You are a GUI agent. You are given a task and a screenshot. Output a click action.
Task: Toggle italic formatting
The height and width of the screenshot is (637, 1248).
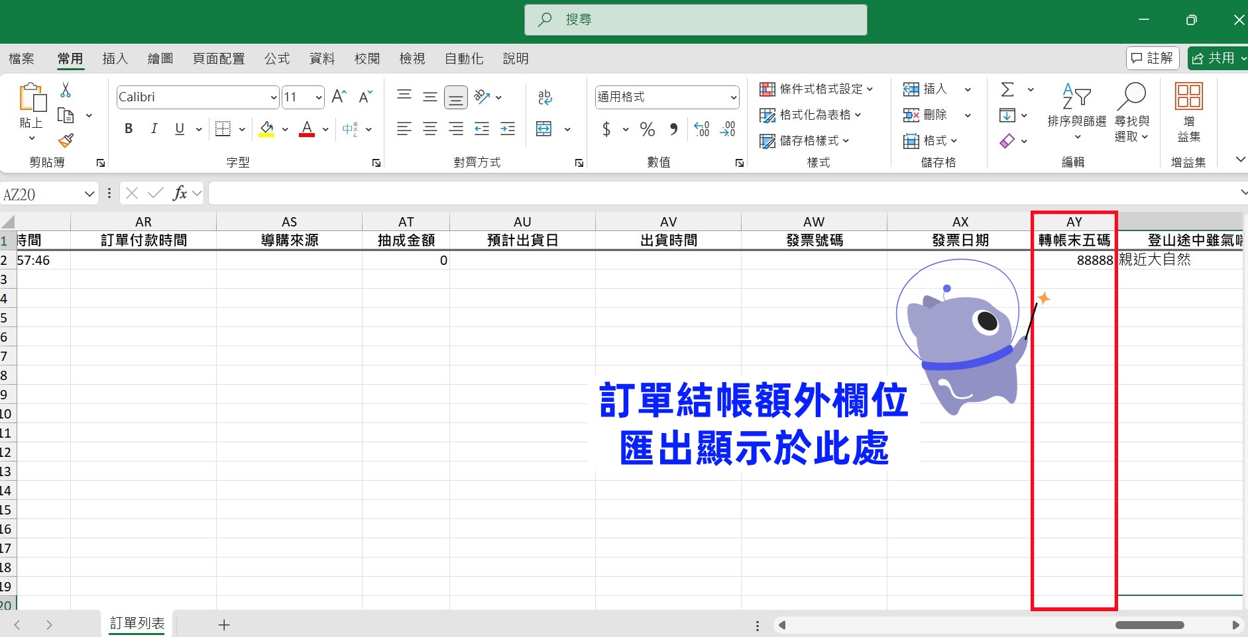154,128
